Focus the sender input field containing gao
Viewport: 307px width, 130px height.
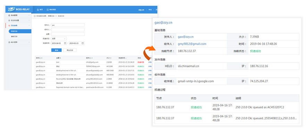pos(68,25)
